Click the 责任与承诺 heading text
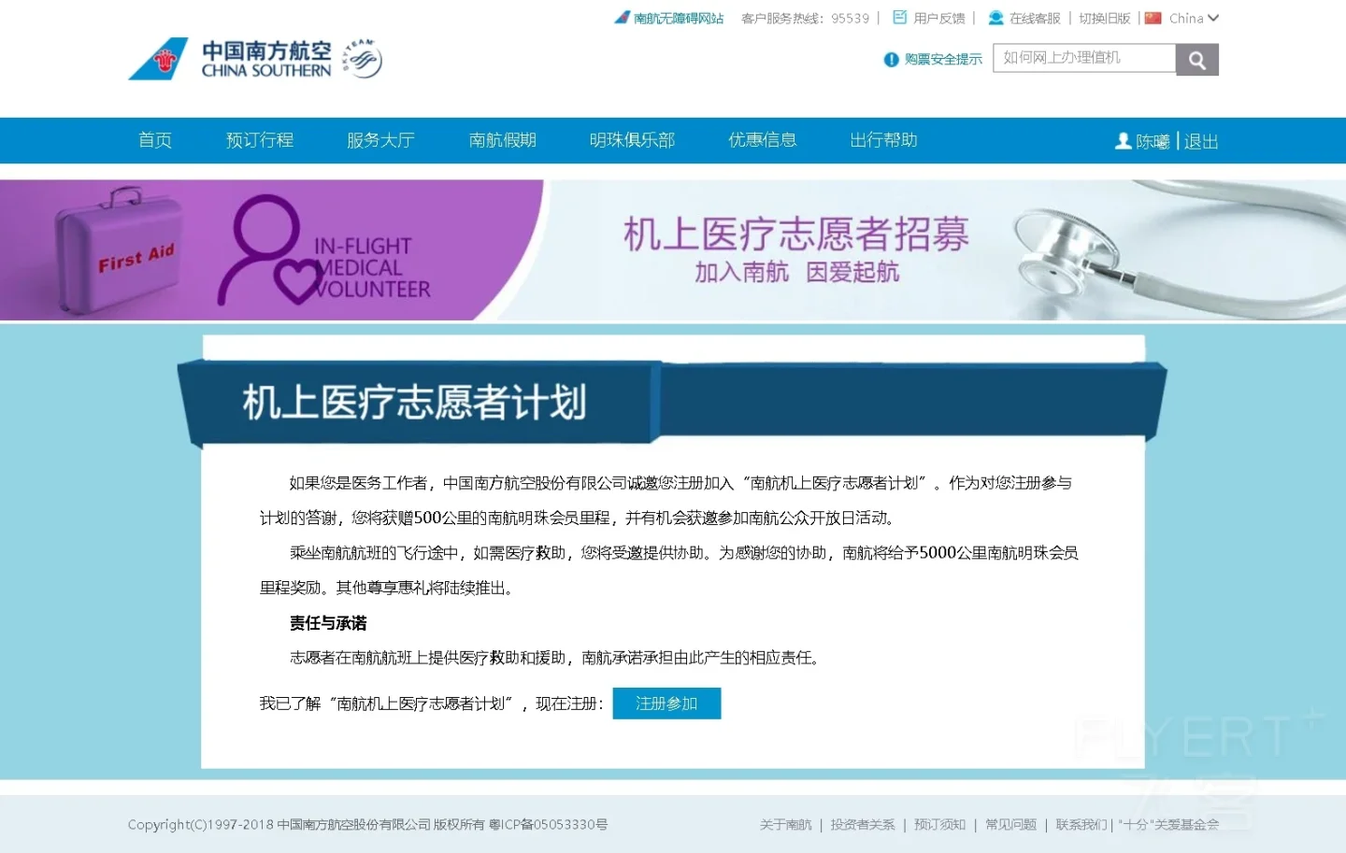Viewport: 1346px width, 853px height. tap(328, 623)
